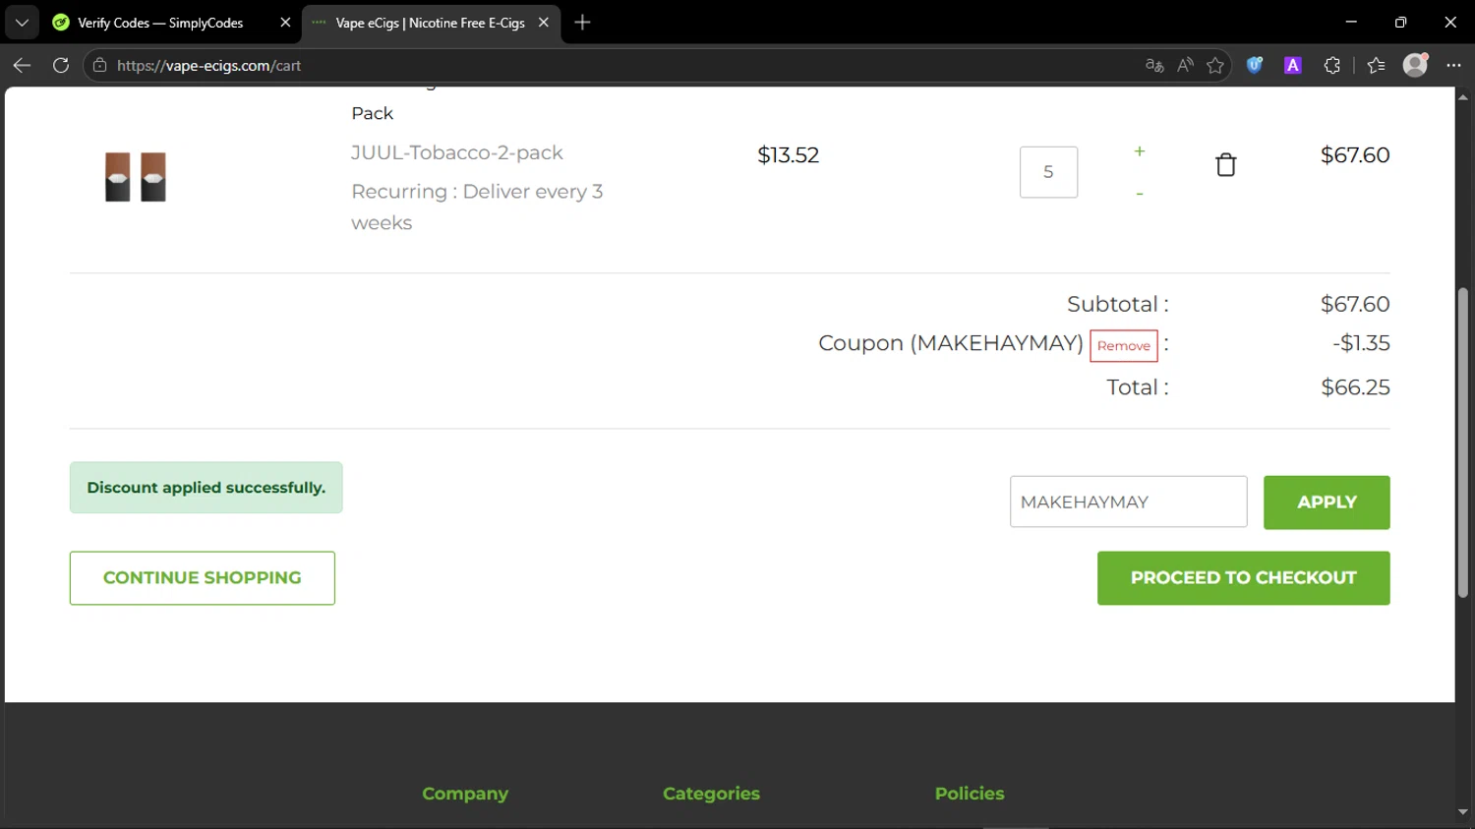Delete JUUL-Tobacco-2-pack with the trash icon

[1225, 164]
